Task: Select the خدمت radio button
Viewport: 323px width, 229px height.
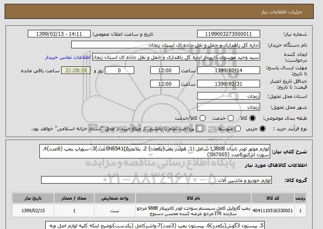Action: 231,118
